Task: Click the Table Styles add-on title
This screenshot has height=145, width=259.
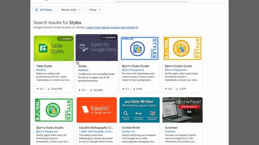Action: click(x=44, y=66)
